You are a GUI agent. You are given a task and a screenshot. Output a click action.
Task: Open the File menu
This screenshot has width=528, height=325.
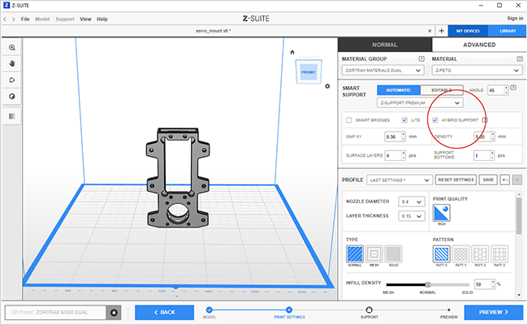coord(25,19)
